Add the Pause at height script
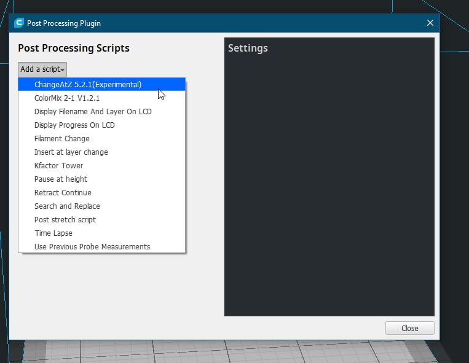This screenshot has width=469, height=363. (x=101, y=179)
